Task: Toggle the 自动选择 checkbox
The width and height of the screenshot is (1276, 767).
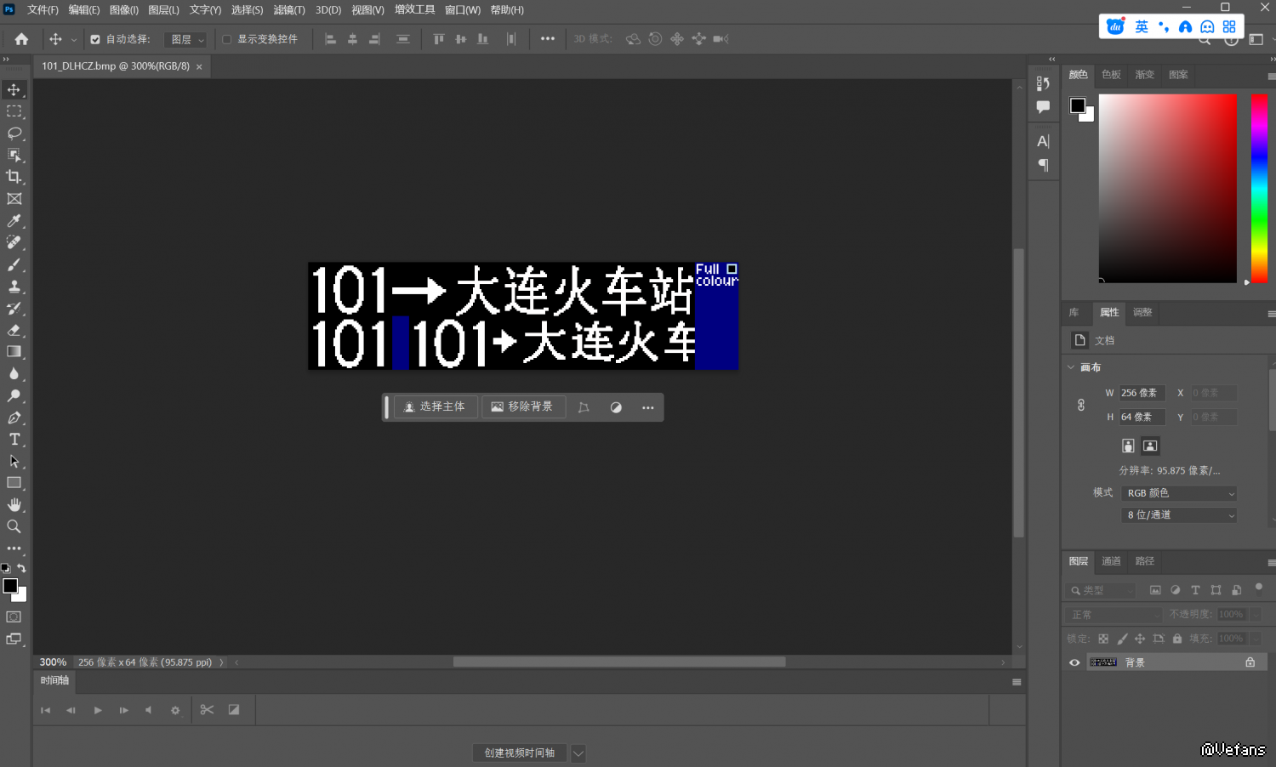Action: (95, 39)
